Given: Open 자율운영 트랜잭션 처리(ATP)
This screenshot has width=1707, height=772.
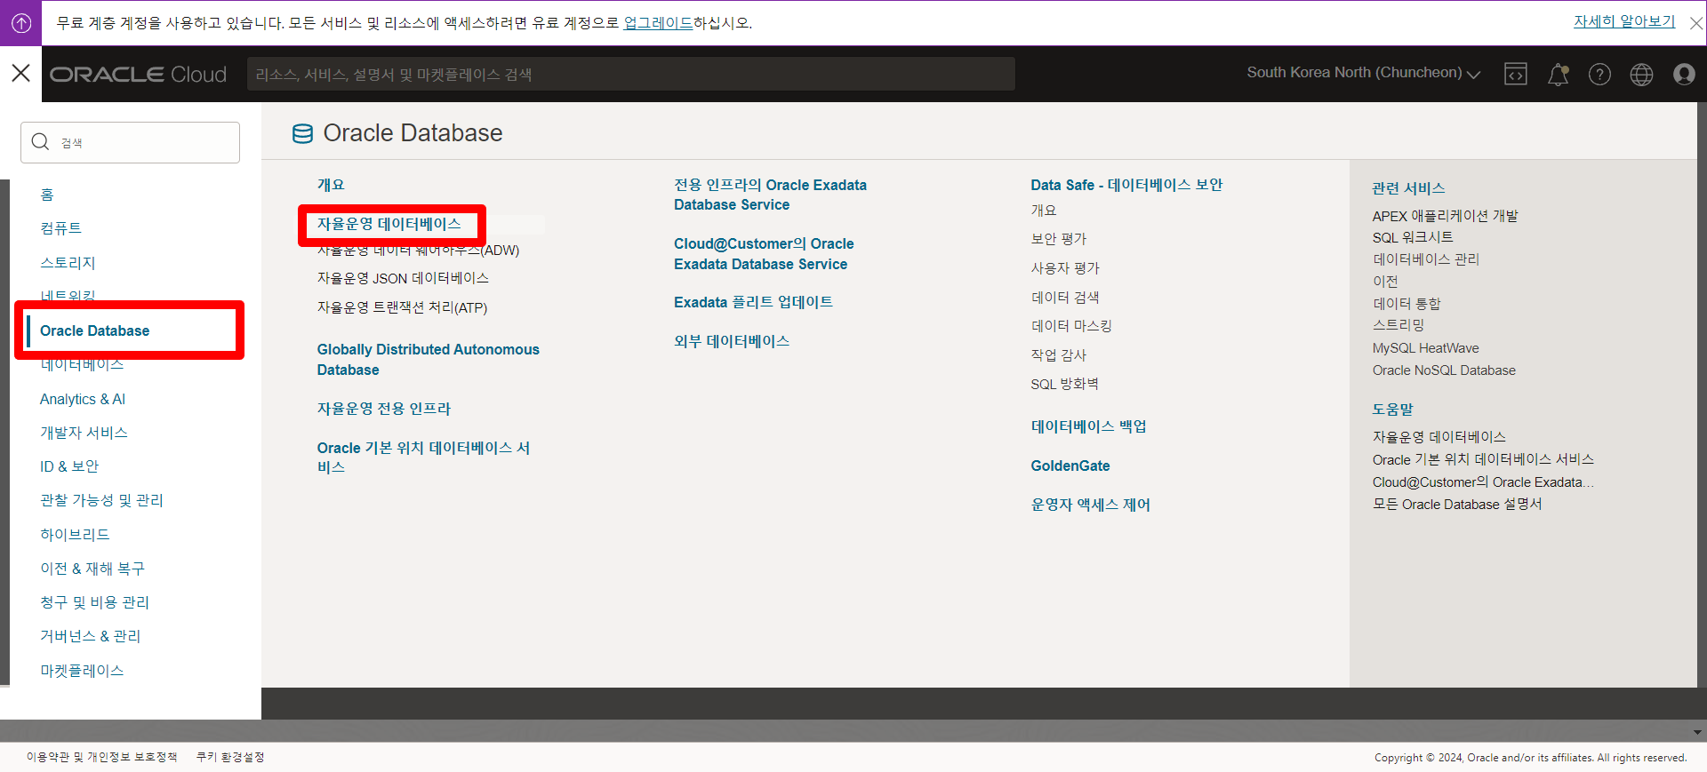Looking at the screenshot, I should click(x=402, y=307).
